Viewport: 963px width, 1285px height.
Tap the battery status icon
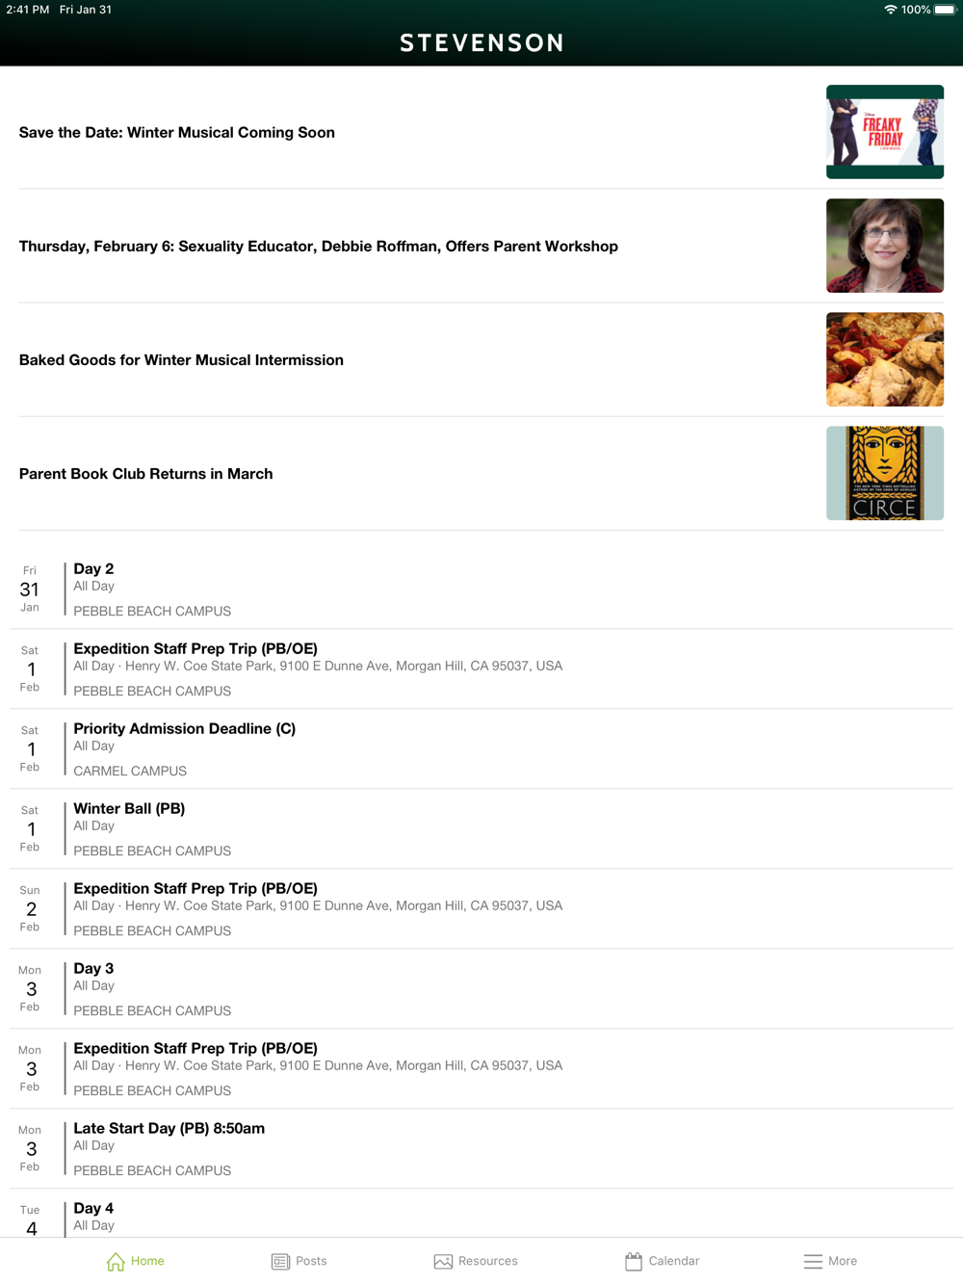pyautogui.click(x=946, y=10)
